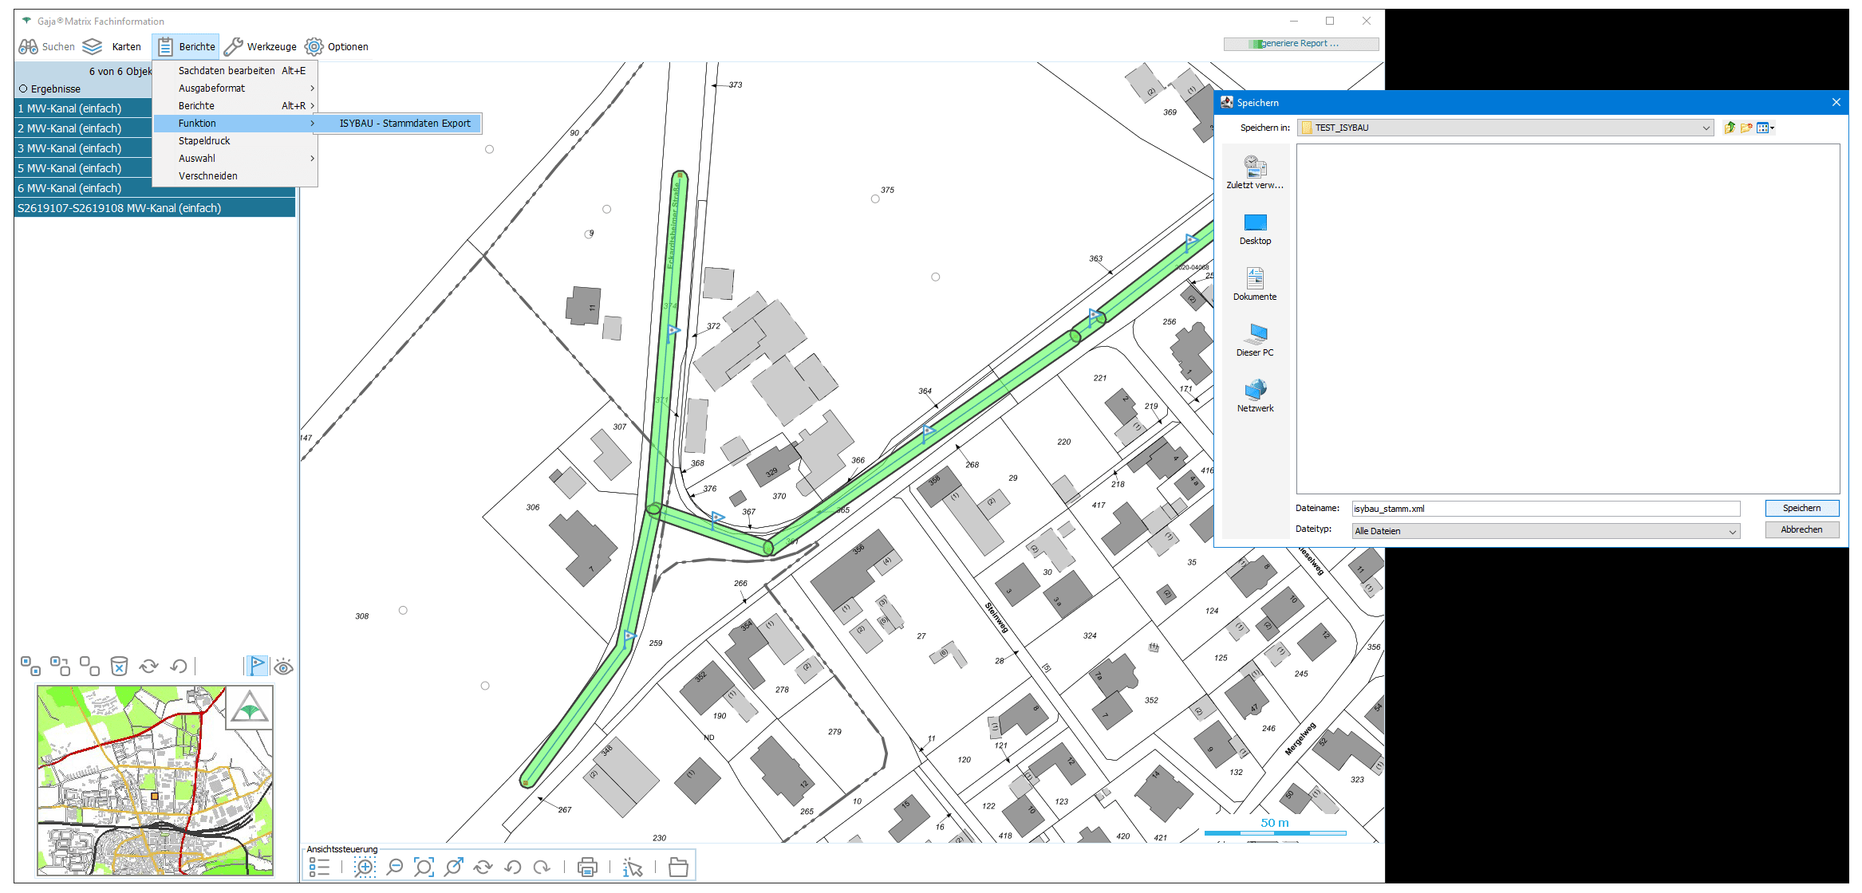Select the info cursor identify tool
The height and width of the screenshot is (893, 1862).
[632, 867]
